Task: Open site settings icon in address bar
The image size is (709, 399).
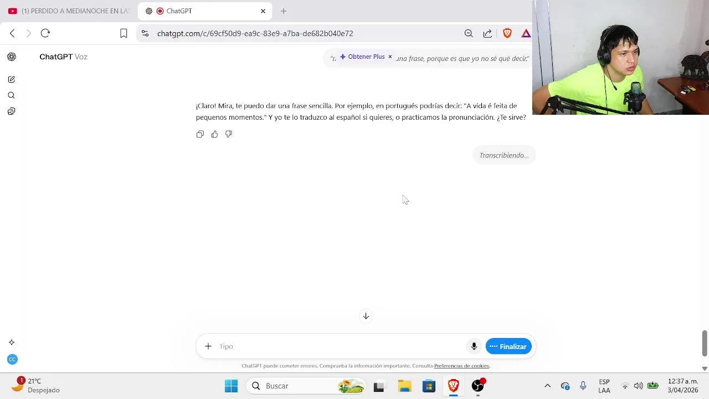Action: (145, 33)
